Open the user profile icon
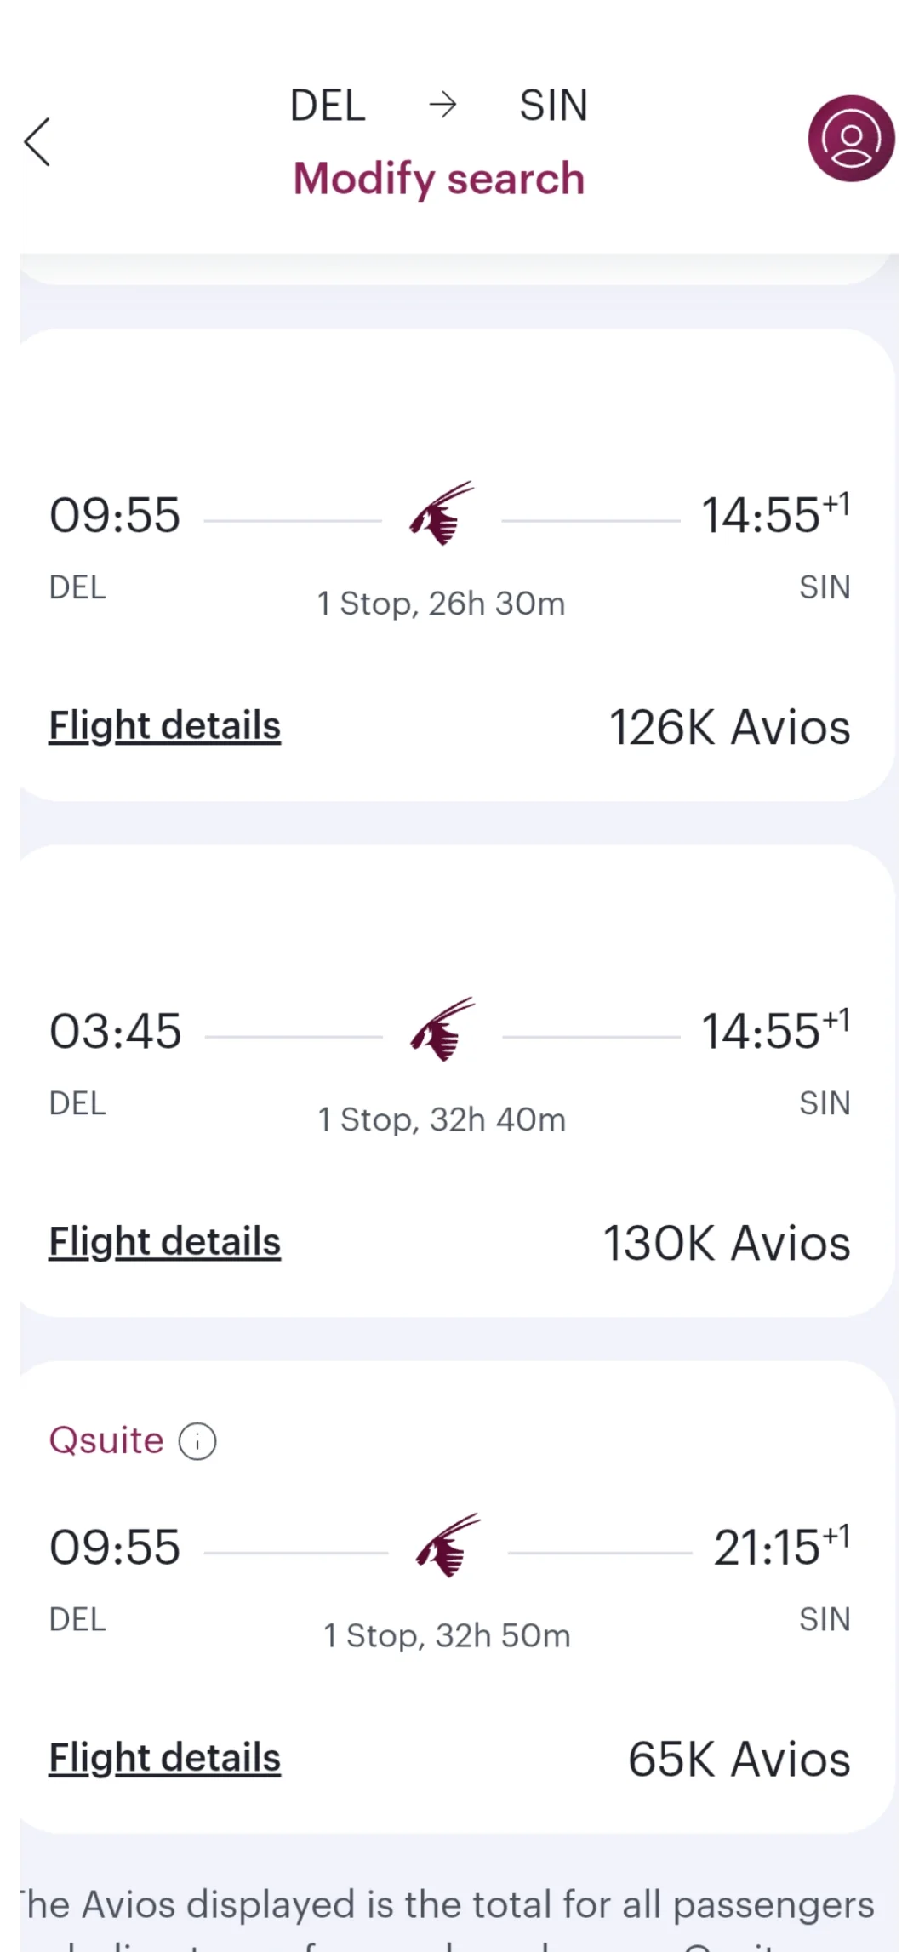Screen dimensions: 919x1952 point(850,139)
